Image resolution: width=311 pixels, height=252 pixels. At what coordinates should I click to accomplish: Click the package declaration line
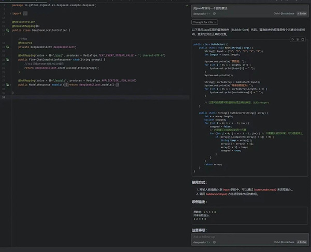pos(54,5)
